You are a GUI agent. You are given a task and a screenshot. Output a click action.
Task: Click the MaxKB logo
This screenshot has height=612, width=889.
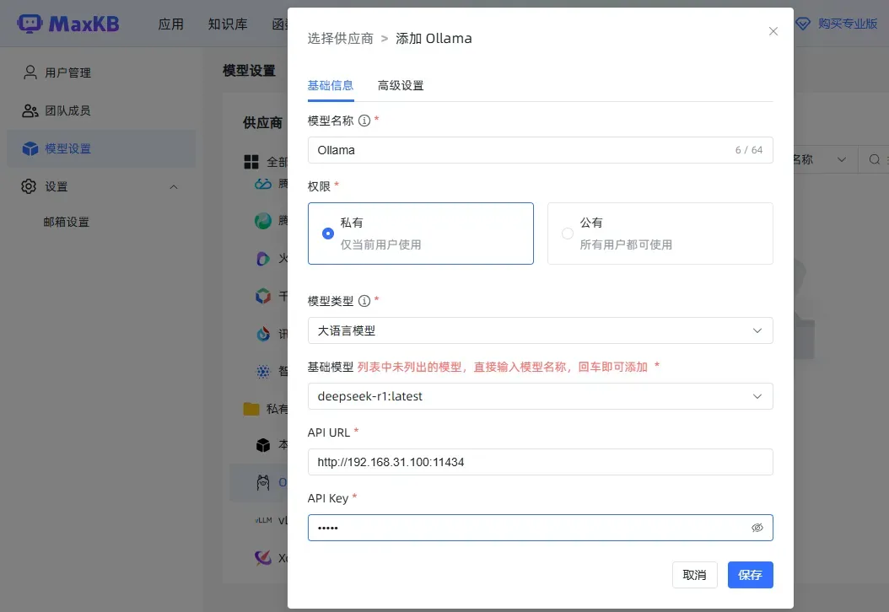[69, 24]
